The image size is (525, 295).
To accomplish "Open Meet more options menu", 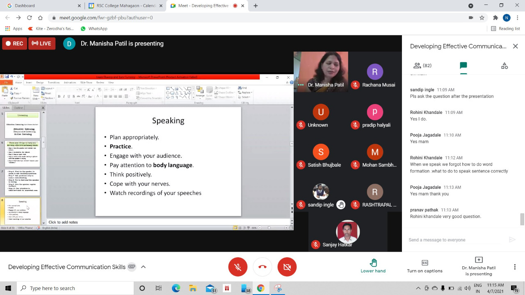I will [515, 267].
